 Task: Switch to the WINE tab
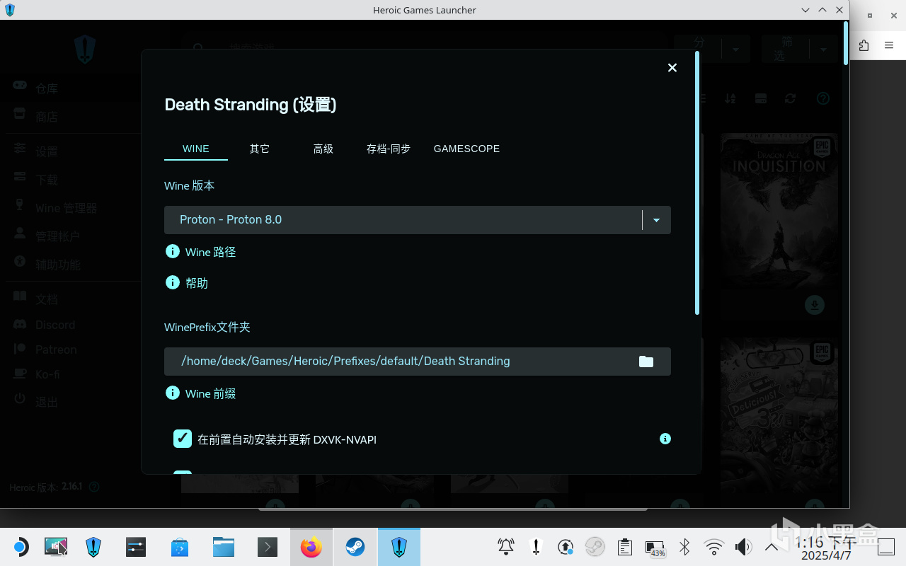point(196,149)
